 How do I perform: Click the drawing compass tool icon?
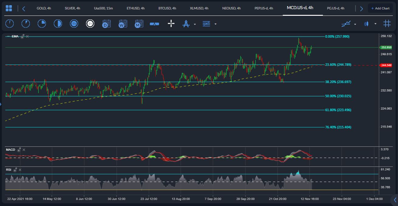pos(186,23)
